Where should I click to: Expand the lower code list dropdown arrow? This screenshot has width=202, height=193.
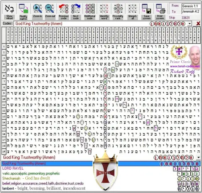click(199, 158)
